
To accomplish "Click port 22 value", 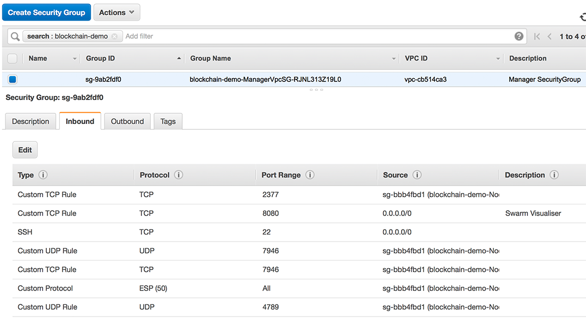I will click(266, 232).
